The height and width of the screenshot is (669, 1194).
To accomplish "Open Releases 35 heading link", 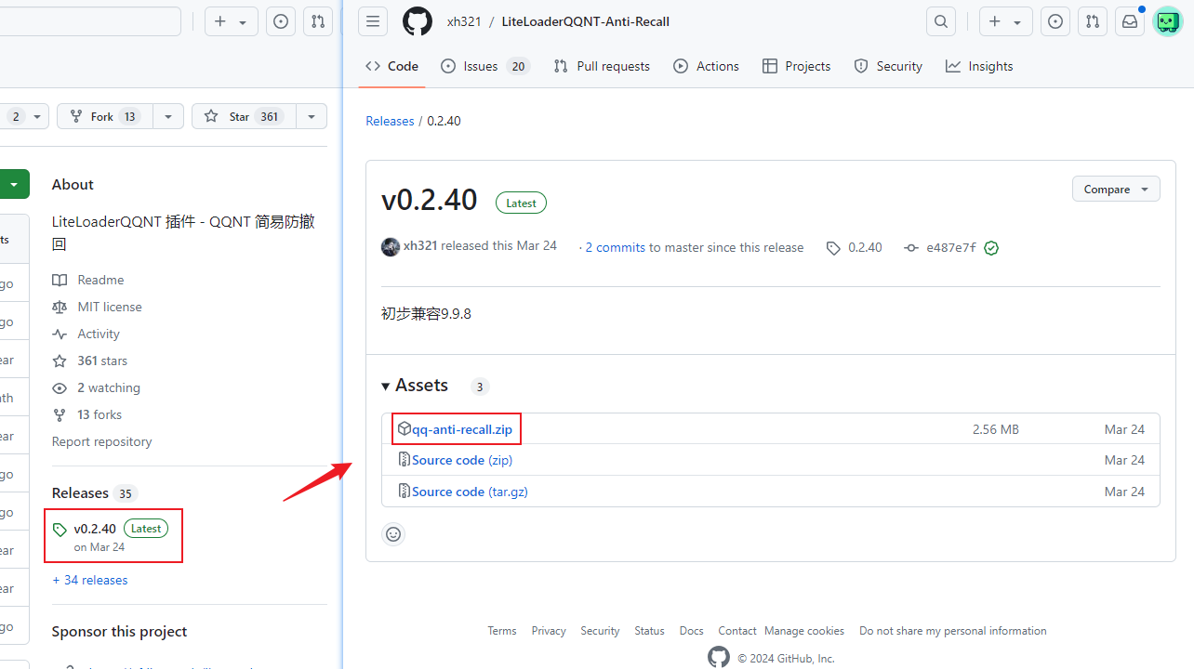I will pyautogui.click(x=95, y=492).
